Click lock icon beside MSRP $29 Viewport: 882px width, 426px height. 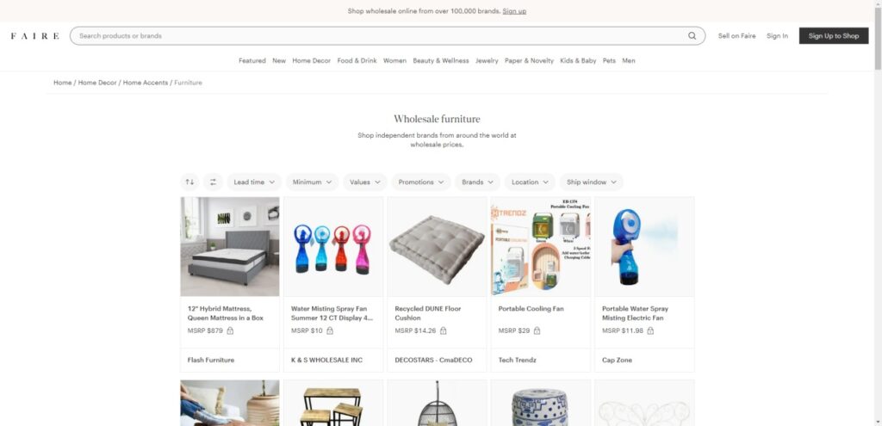click(537, 331)
